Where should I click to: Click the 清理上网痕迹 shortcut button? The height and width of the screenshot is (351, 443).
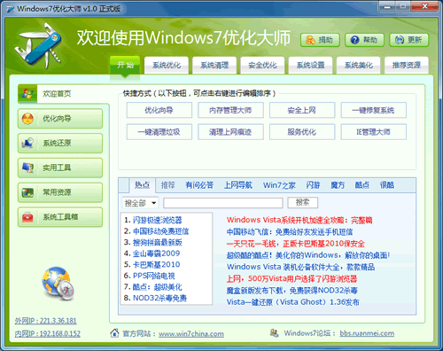click(230, 132)
